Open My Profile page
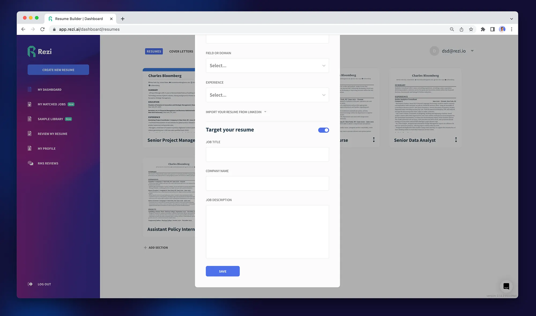This screenshot has width=536, height=316. (x=47, y=148)
